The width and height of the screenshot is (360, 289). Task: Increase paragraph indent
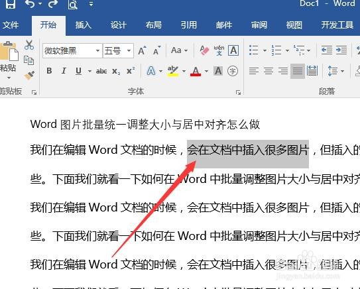pos(341,50)
